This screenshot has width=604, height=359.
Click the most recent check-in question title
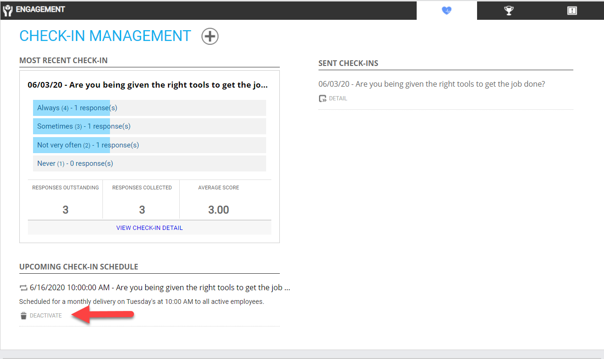(148, 84)
